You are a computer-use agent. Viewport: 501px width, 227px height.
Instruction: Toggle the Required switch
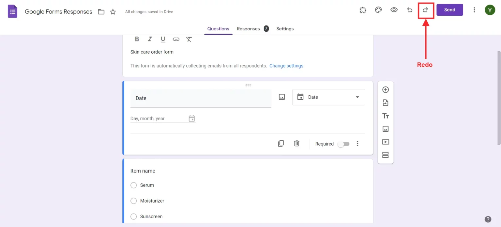pyautogui.click(x=343, y=144)
